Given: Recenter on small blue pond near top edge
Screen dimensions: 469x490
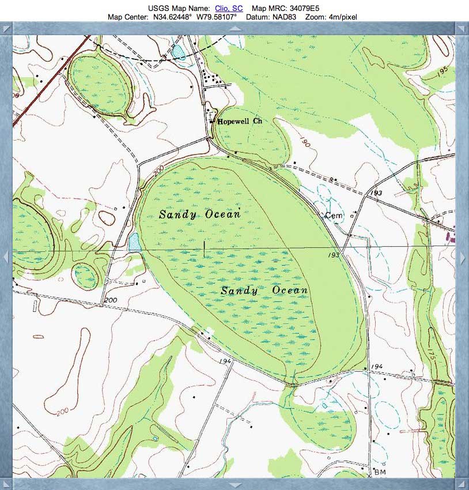Looking at the screenshot, I should 178,51.
